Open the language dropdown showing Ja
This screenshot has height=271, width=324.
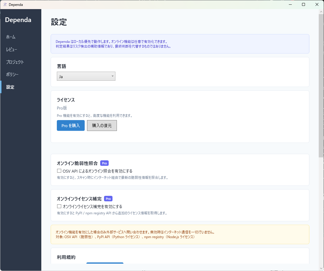pyautogui.click(x=86, y=76)
